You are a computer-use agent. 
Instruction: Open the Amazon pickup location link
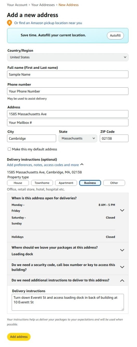(48, 23)
